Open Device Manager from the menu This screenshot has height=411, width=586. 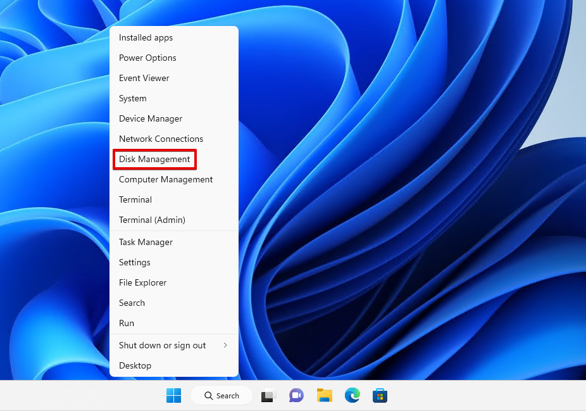click(x=151, y=118)
